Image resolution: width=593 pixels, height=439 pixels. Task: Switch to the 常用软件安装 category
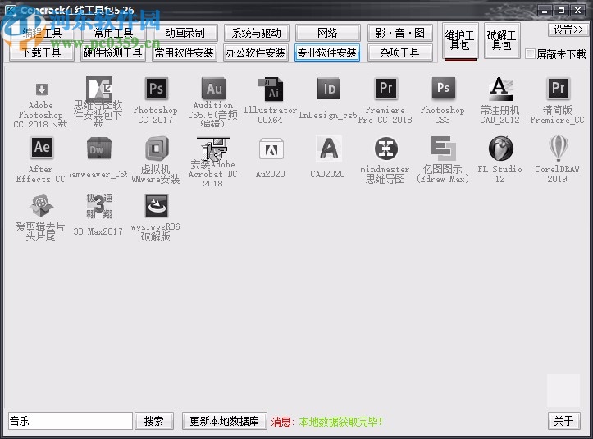tap(185, 53)
